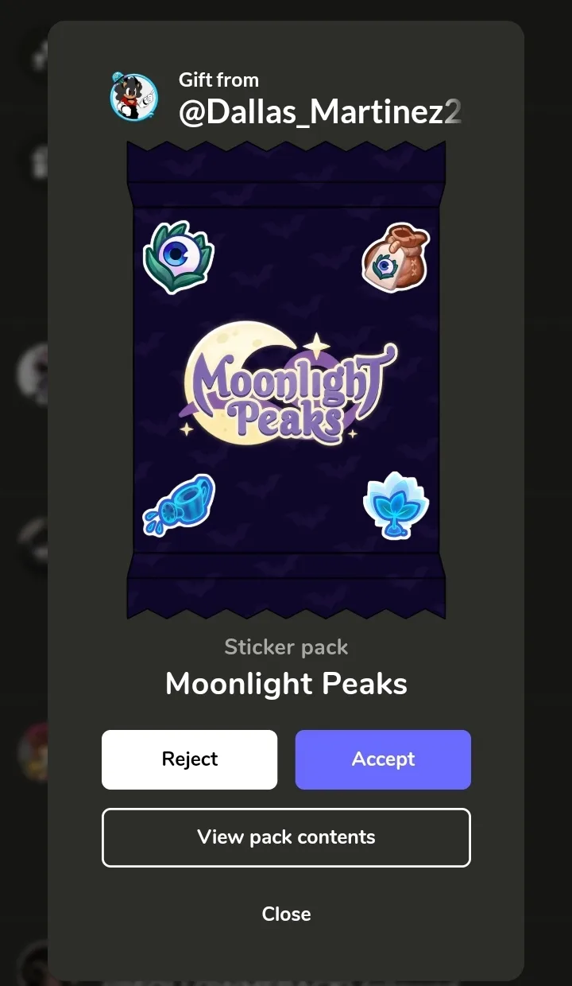Viewport: 572px width, 986px height.
Task: Tap the dimmed red-haired avatar behind the dialog
Action: pos(33,751)
